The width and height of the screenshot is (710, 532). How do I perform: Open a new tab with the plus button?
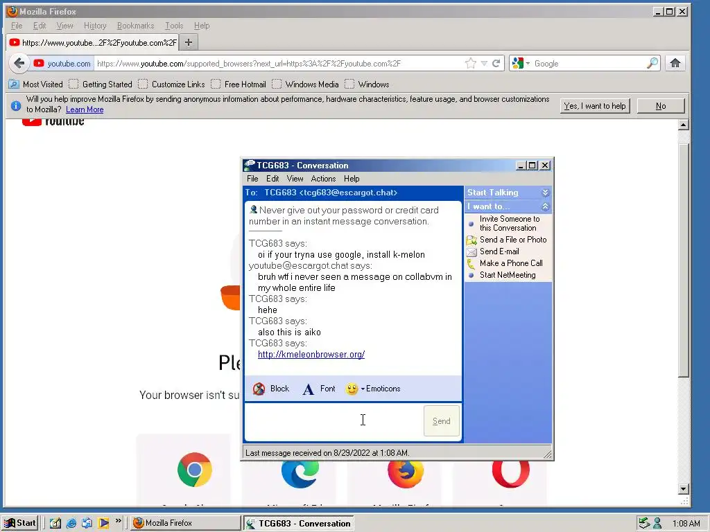189,42
